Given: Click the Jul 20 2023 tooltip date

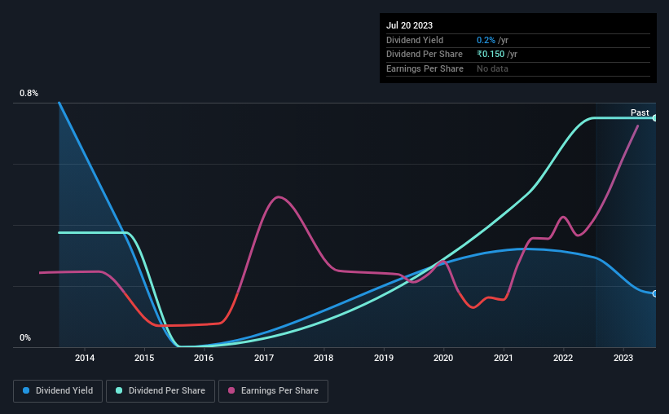Looking at the screenshot, I should (410, 25).
